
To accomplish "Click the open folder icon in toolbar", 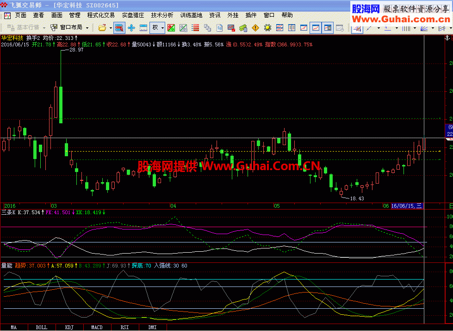I will point(102,28).
